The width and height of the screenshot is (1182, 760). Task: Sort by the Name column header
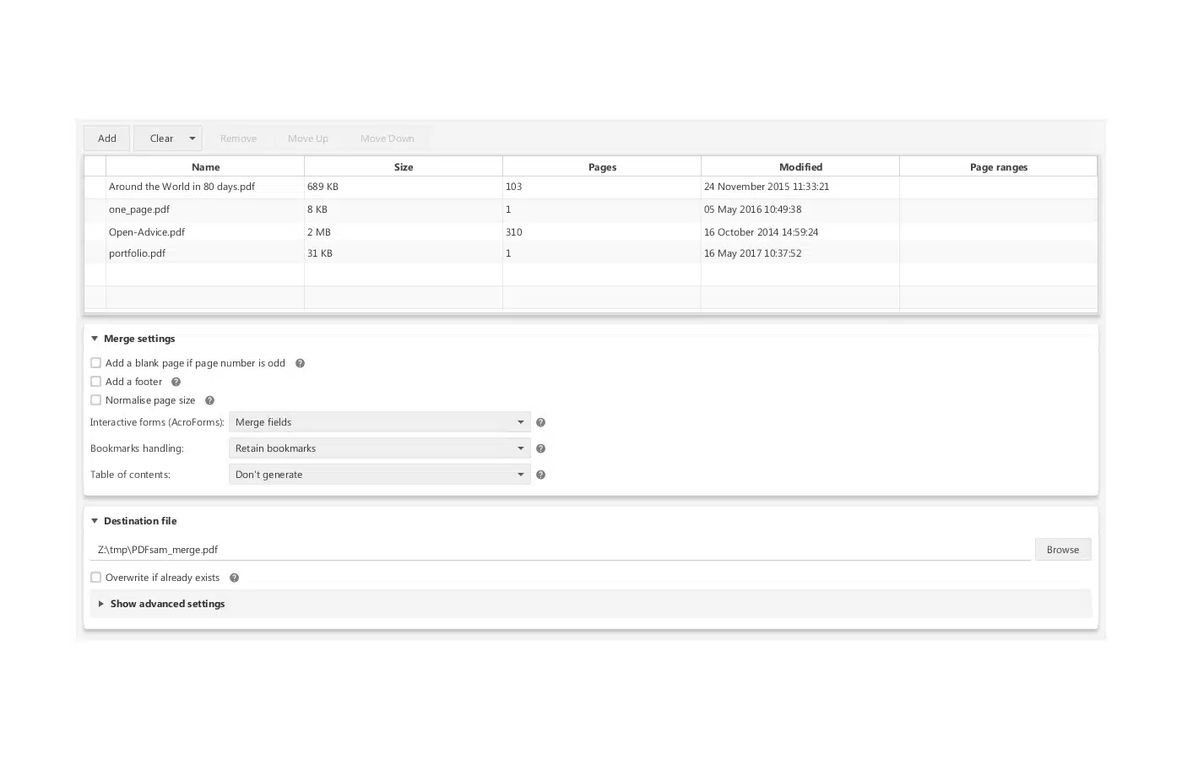click(205, 167)
